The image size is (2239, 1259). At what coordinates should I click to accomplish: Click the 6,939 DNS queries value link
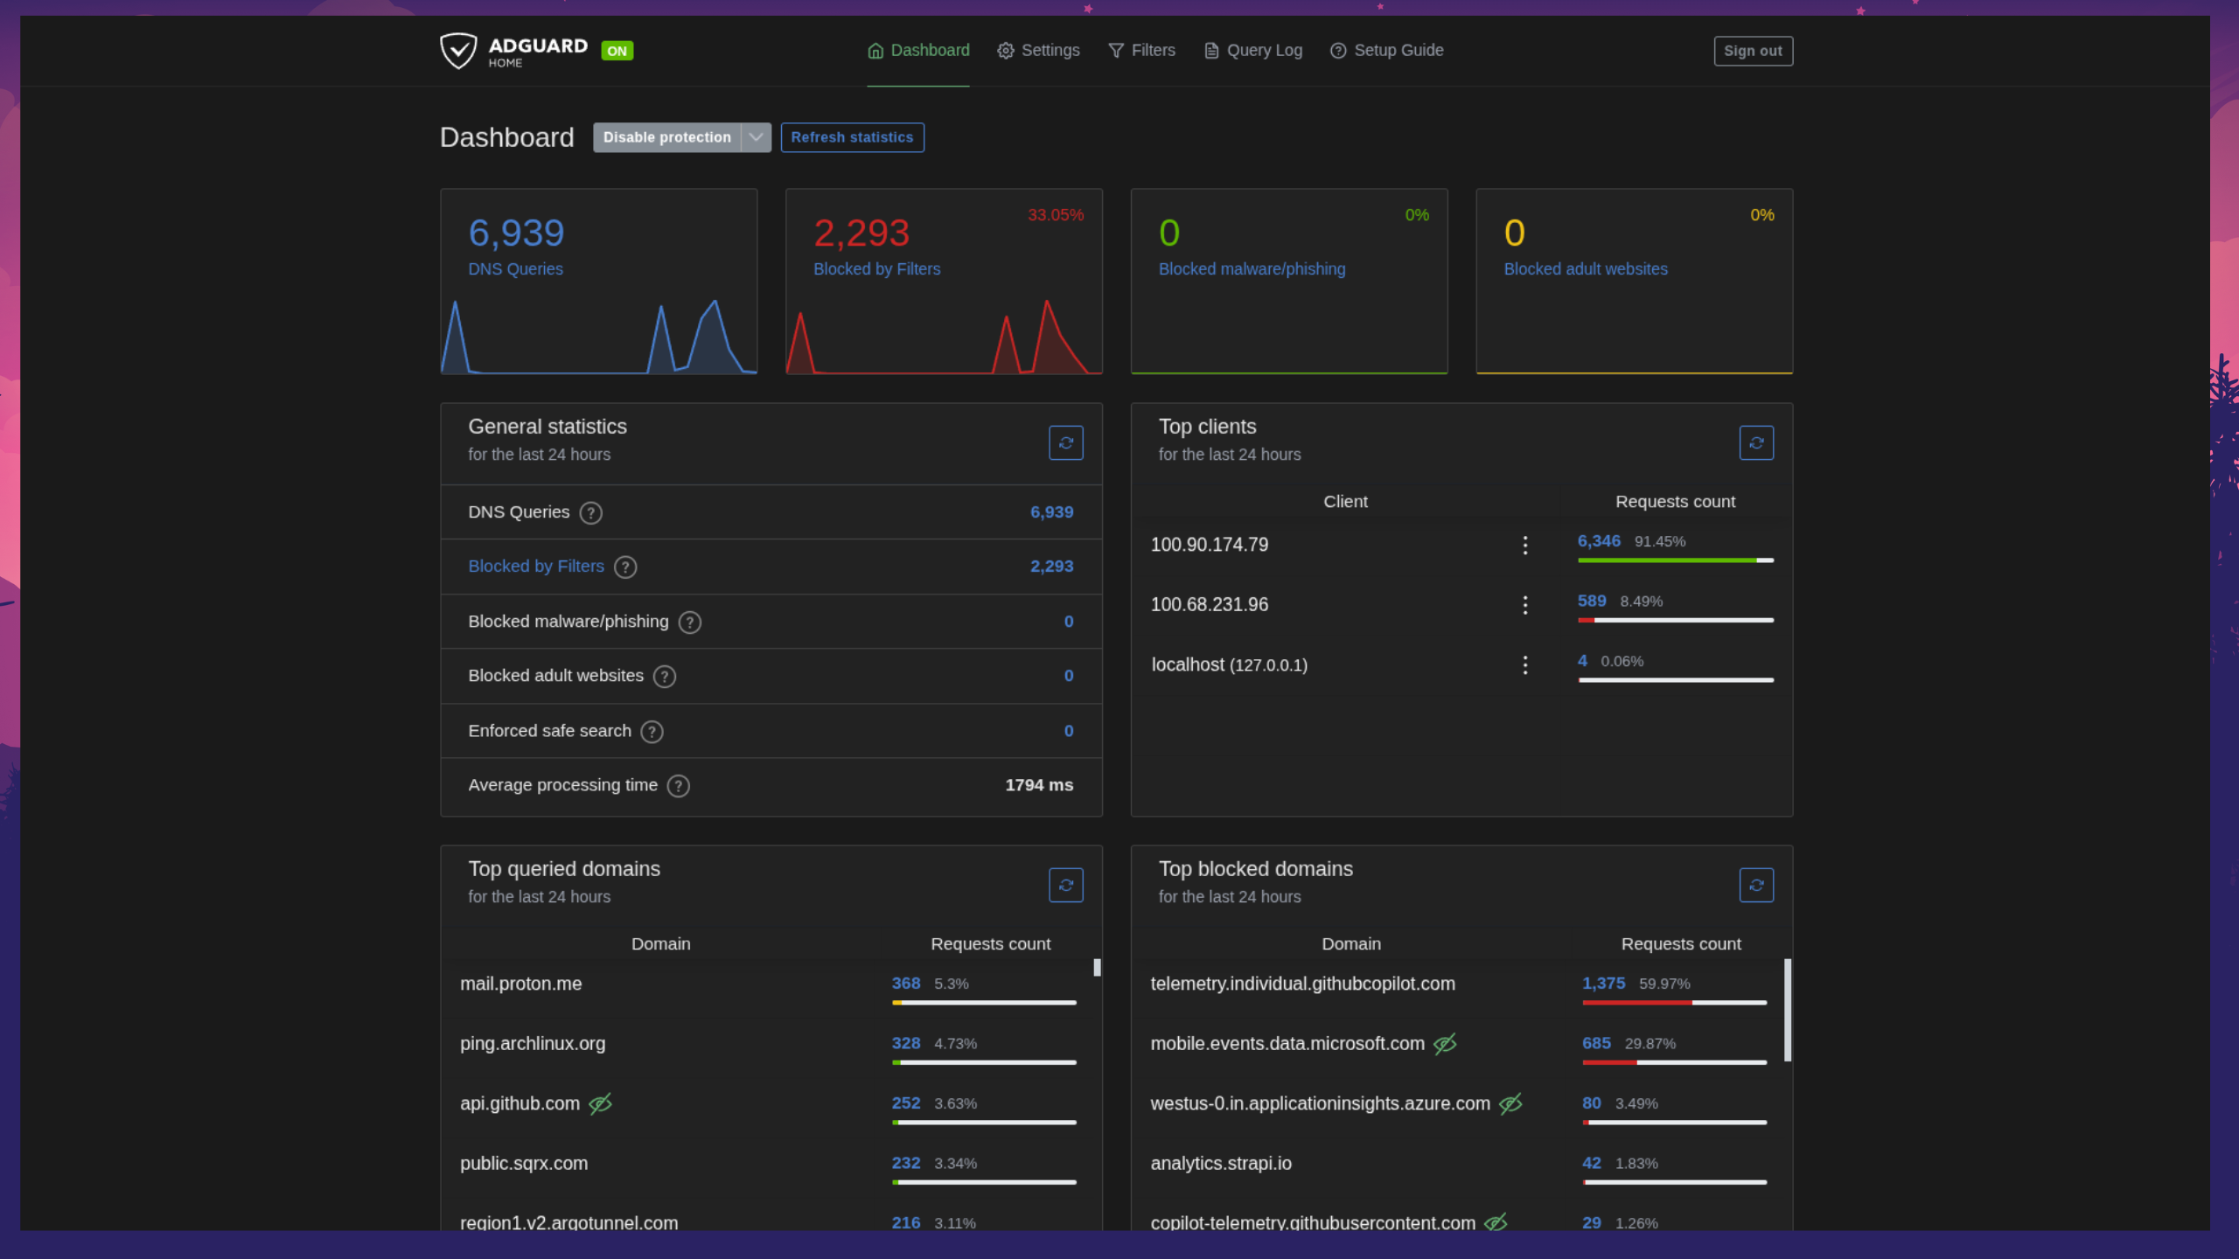pyautogui.click(x=1051, y=512)
